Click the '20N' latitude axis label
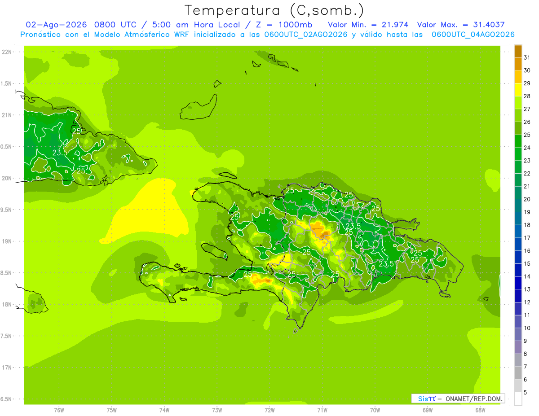The height and width of the screenshot is (416, 539). 7,178
